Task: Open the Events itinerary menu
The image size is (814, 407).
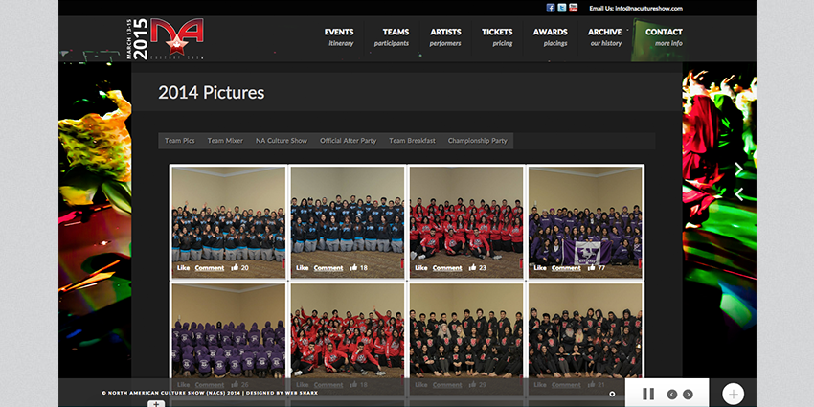Action: (x=339, y=37)
